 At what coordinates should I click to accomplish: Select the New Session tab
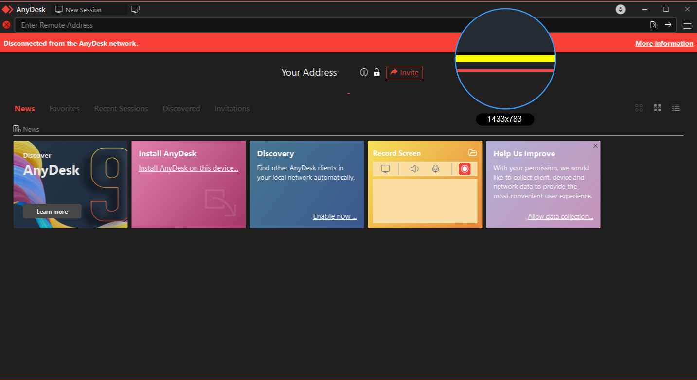coord(89,10)
